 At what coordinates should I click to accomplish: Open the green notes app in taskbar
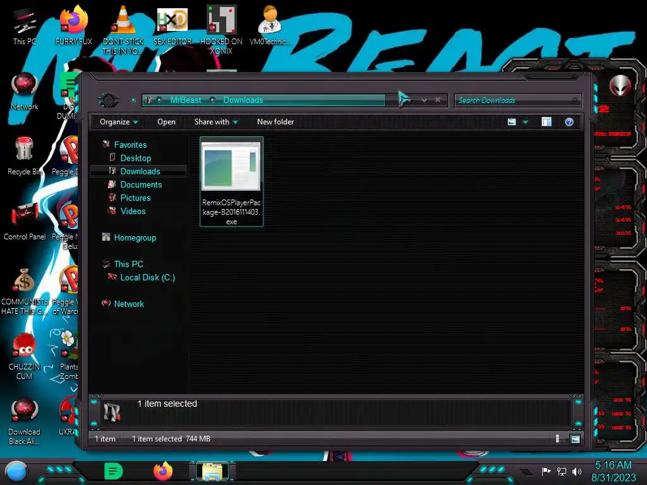point(114,471)
